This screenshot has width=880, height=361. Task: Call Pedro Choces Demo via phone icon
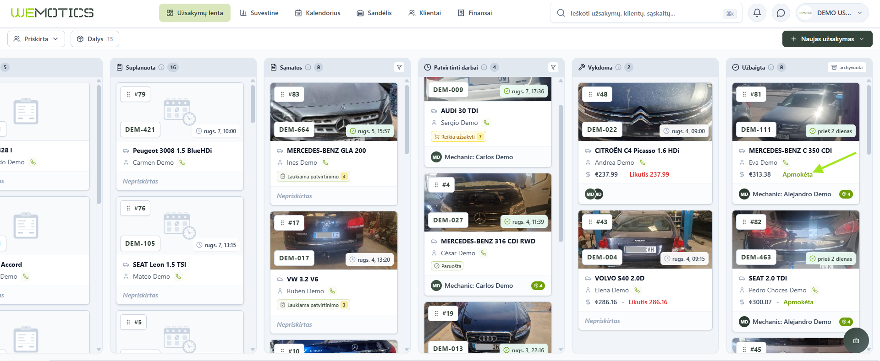(814, 290)
